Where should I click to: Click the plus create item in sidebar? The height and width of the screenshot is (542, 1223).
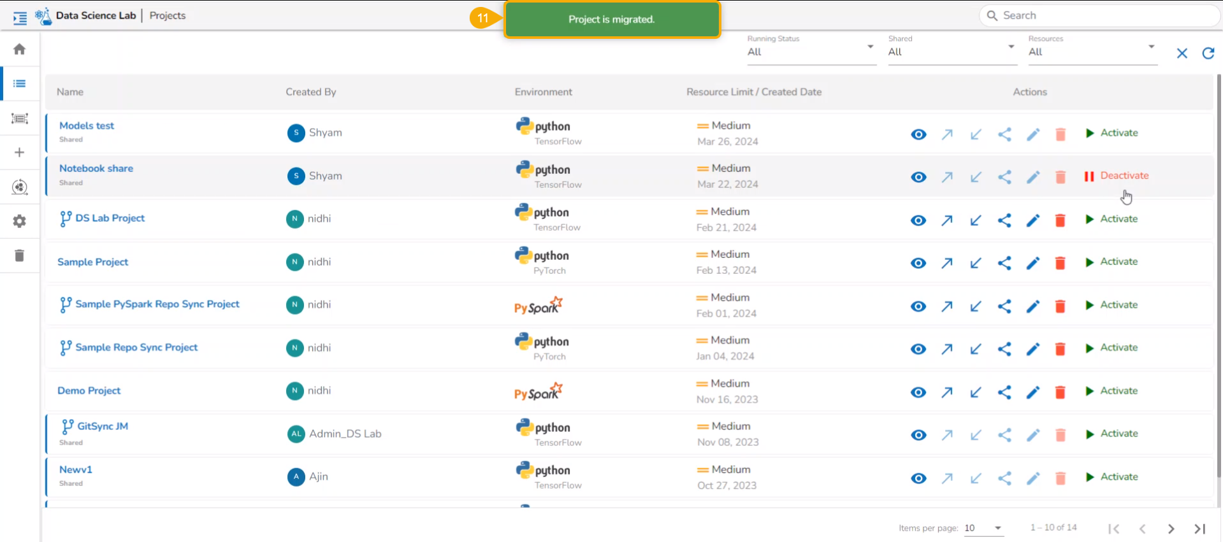[x=19, y=152]
